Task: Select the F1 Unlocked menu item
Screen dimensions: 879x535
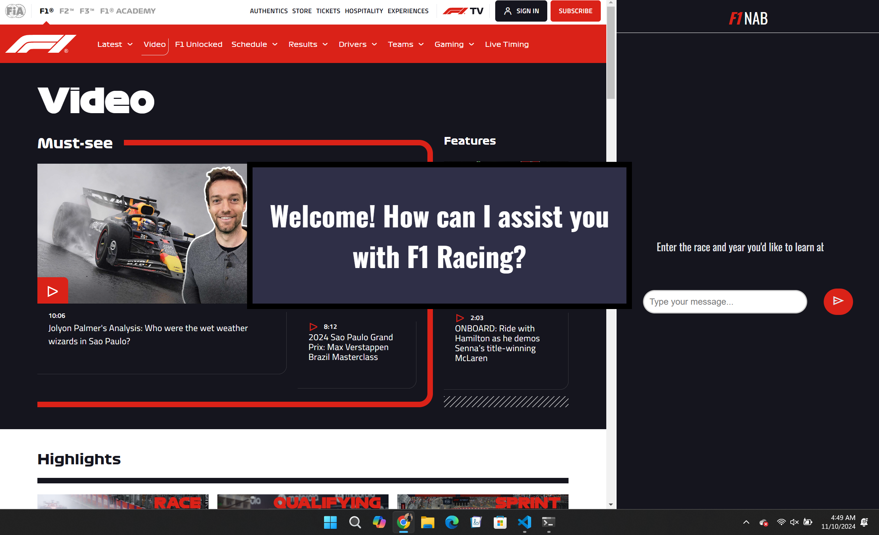Action: pyautogui.click(x=199, y=44)
